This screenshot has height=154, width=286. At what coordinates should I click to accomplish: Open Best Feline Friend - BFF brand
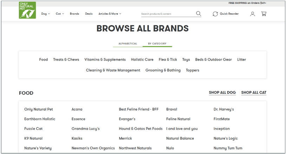(x=139, y=109)
